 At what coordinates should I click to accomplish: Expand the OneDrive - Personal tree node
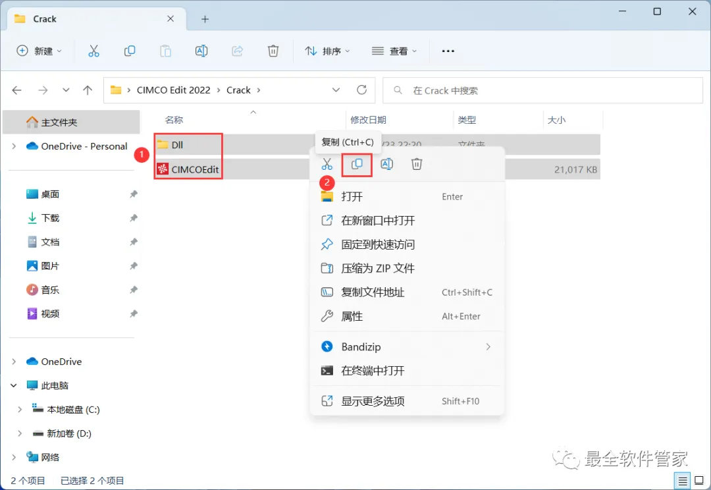point(14,146)
